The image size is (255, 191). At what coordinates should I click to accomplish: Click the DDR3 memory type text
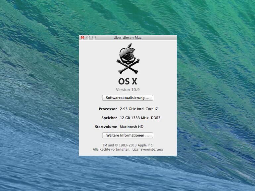pyautogui.click(x=156, y=118)
